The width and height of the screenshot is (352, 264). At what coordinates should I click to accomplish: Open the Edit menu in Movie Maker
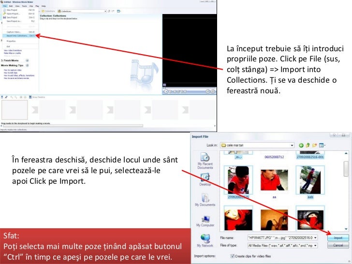tap(11, 6)
